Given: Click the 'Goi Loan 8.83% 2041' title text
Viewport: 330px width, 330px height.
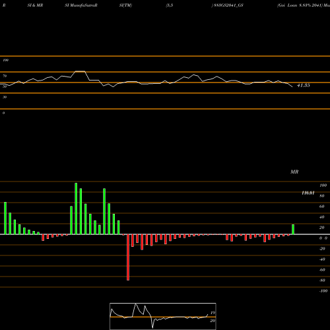Looking at the screenshot, I should point(300,5).
